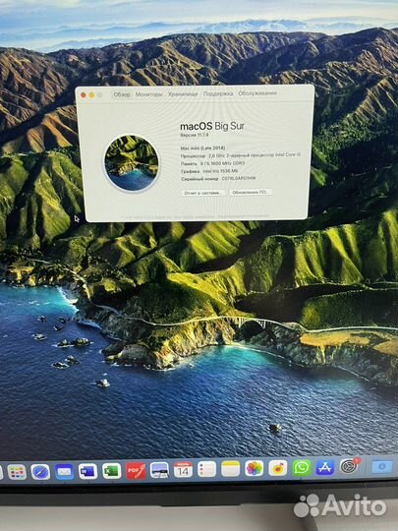Click the macOS Big Sur title
The width and height of the screenshot is (398, 531).
click(212, 126)
